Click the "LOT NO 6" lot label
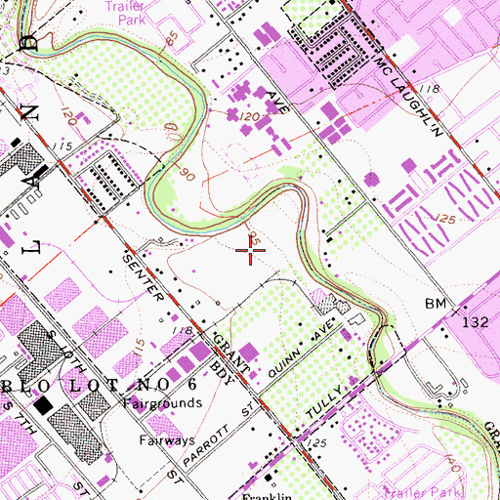 (x=134, y=386)
